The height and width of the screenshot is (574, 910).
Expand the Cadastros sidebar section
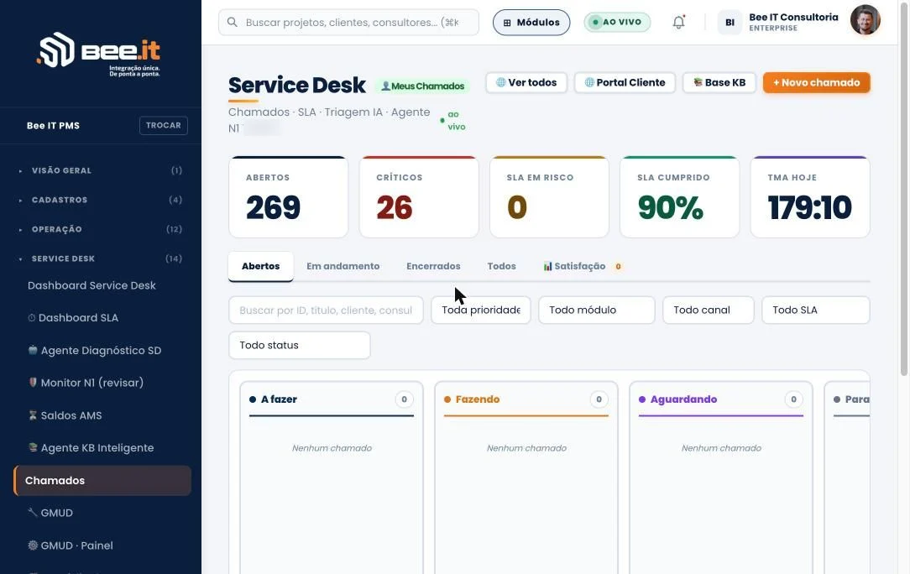[101, 200]
